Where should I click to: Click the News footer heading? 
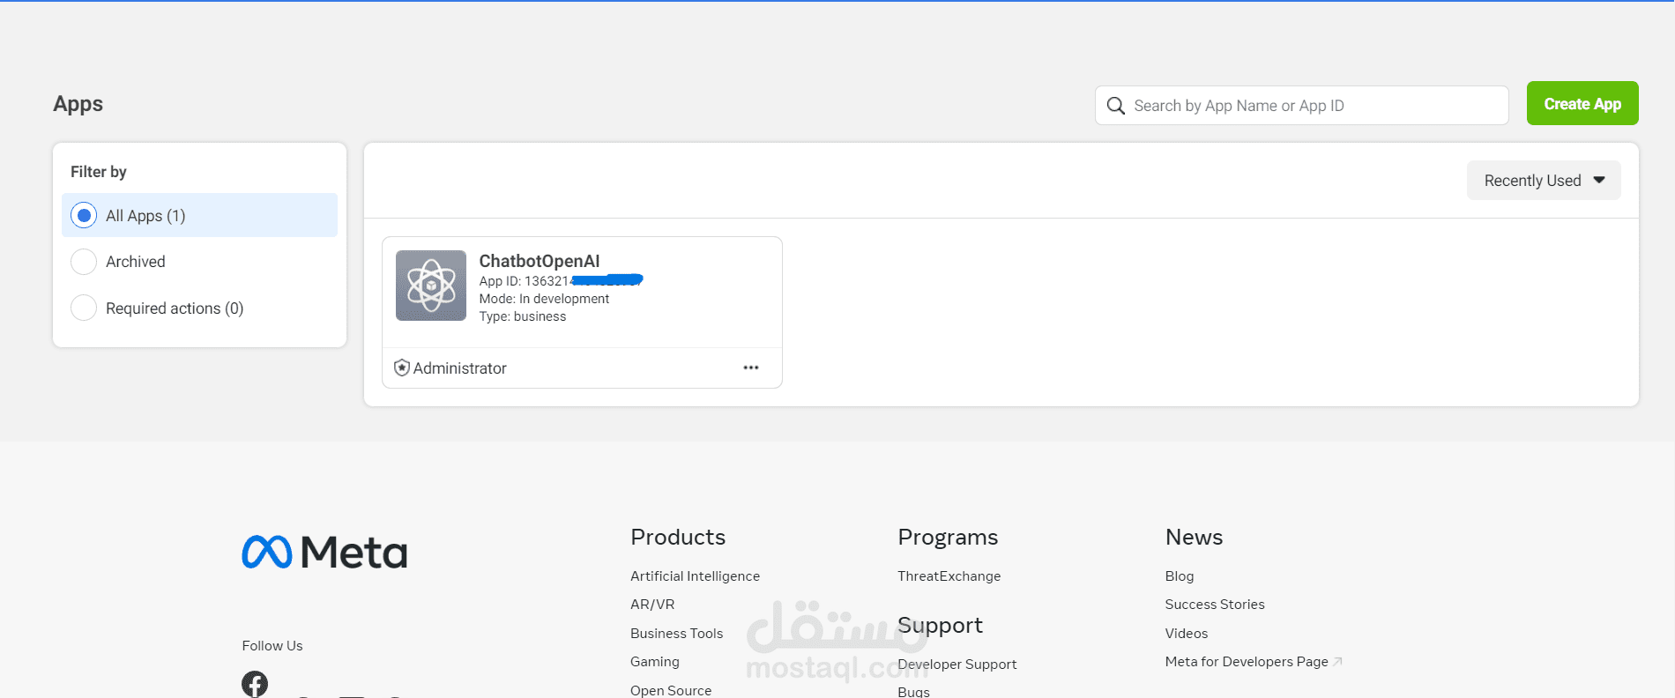pos(1194,537)
